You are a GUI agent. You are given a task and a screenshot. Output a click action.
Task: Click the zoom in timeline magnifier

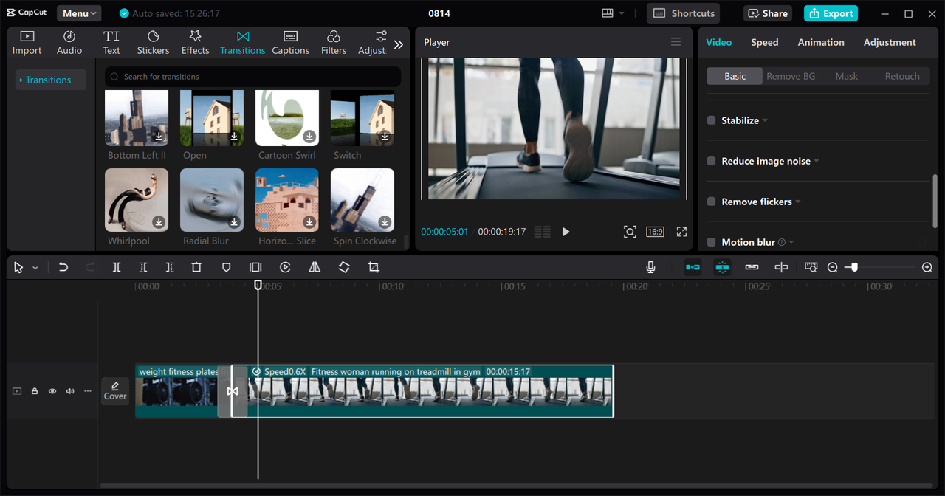(927, 267)
